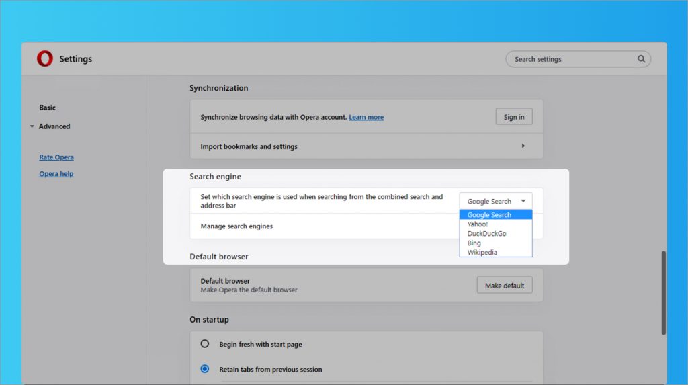Expand Import bookmarks and settings arrow
Viewport: 688px width, 385px height.
point(523,146)
